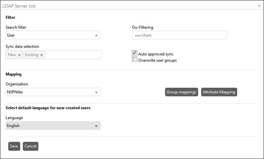Remove the "New" tag from sync selection

pyautogui.click(x=20, y=55)
